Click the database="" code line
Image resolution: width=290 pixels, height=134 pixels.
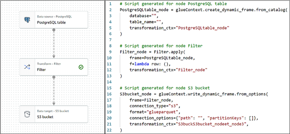coord(144,16)
